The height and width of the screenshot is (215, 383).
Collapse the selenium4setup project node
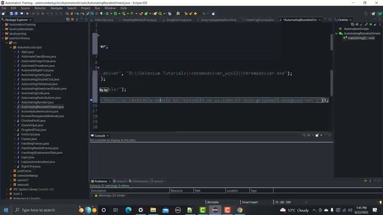coord(2,38)
